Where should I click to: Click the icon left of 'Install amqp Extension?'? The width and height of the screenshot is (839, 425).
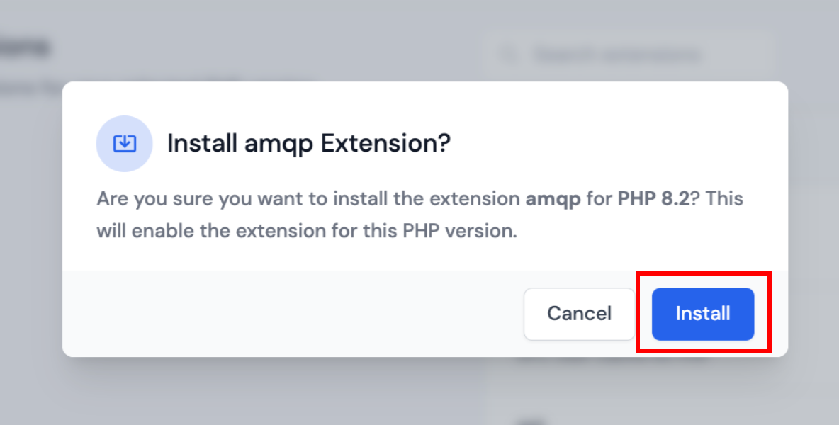125,142
